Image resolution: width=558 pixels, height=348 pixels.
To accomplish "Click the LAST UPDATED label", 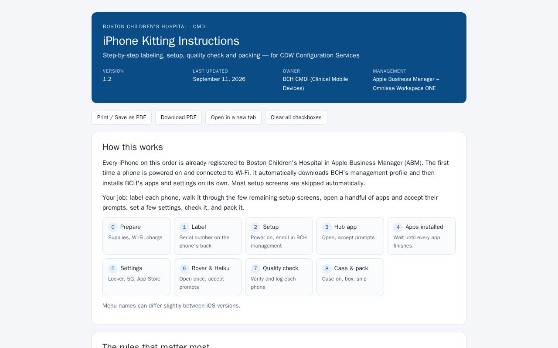I will pyautogui.click(x=211, y=71).
